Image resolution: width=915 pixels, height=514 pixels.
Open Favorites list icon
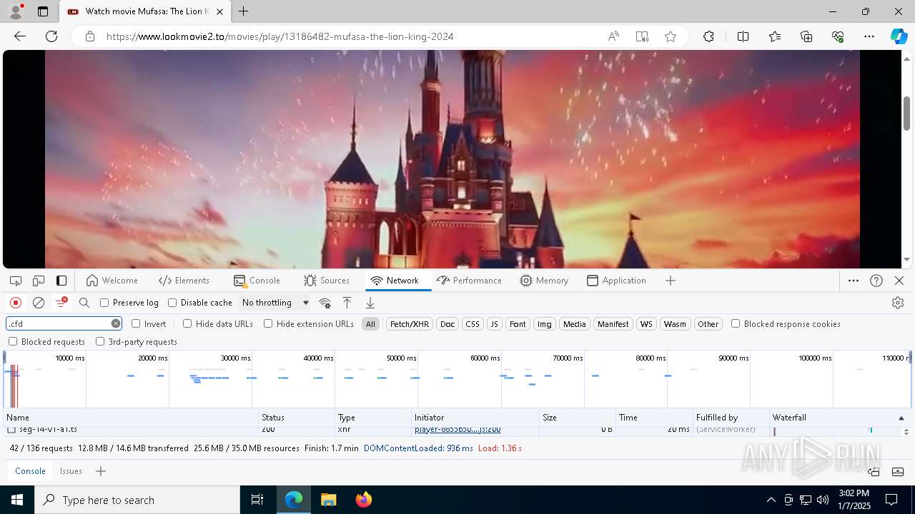(x=775, y=36)
